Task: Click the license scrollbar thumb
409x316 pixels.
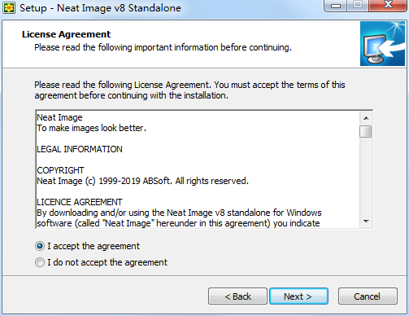Action: coord(366,132)
